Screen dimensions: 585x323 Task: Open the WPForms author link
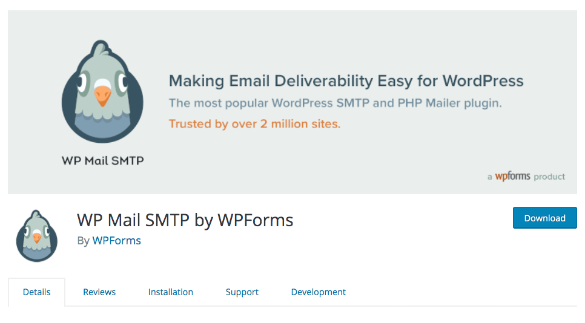(x=116, y=241)
